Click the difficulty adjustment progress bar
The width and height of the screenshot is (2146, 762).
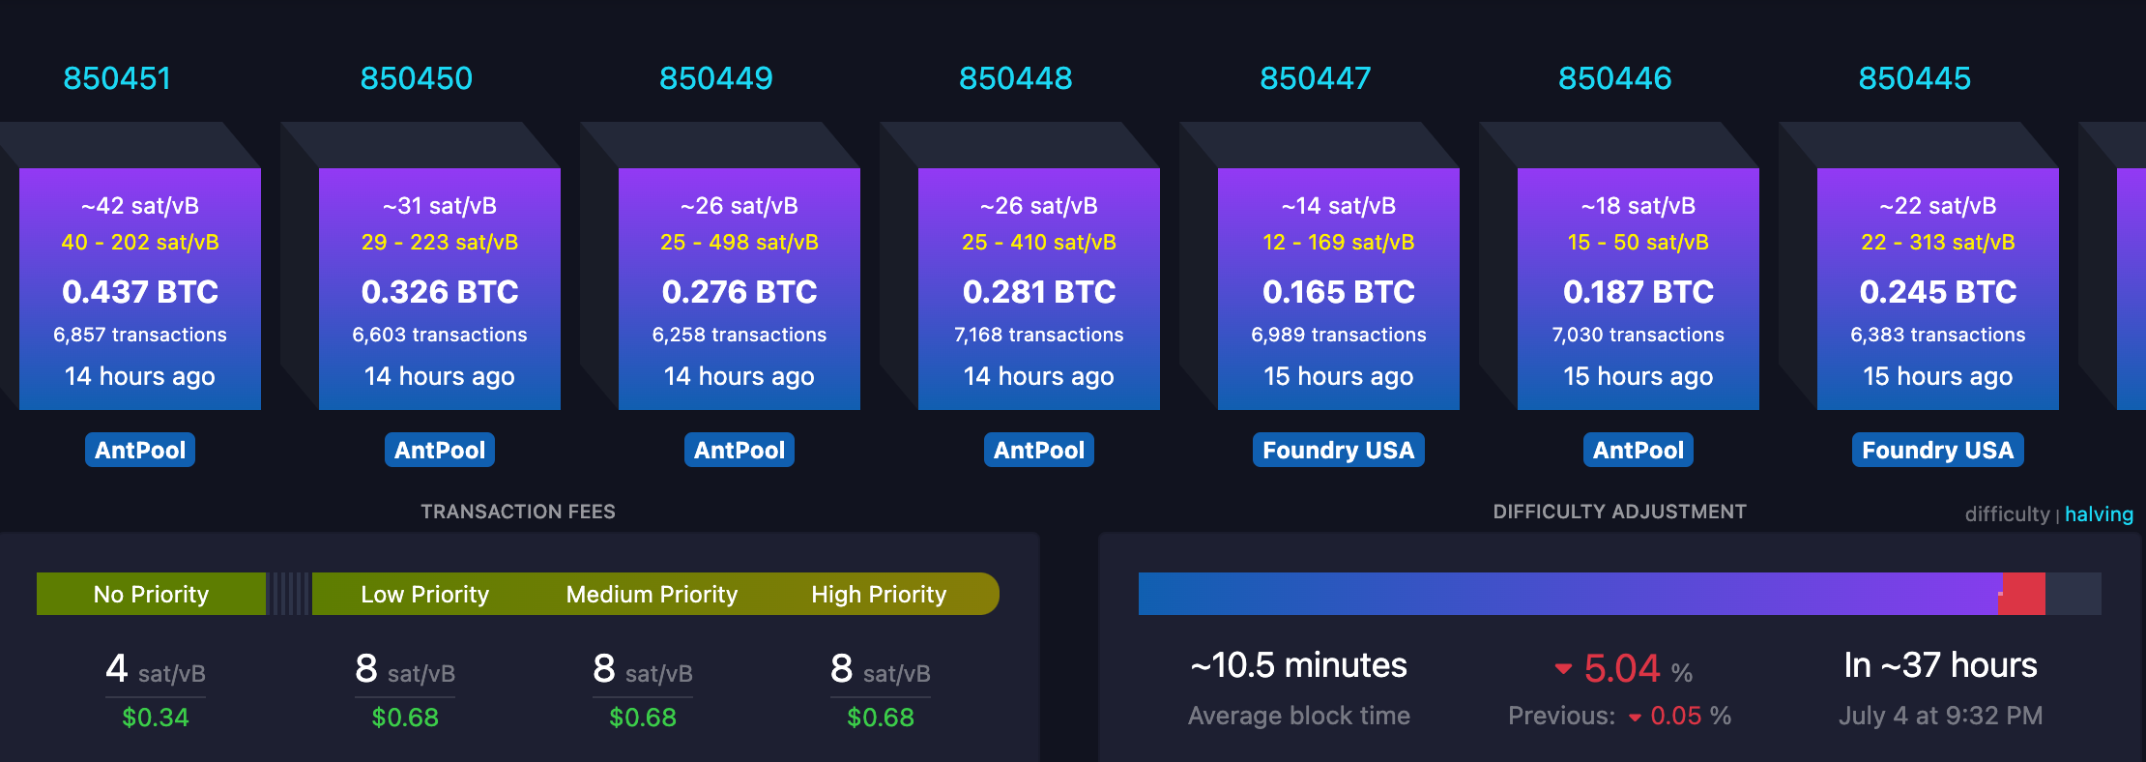[x=1620, y=594]
